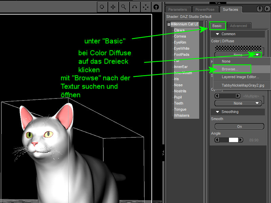Select the EyeRim surface
271x203 pixels.
tap(180, 42)
